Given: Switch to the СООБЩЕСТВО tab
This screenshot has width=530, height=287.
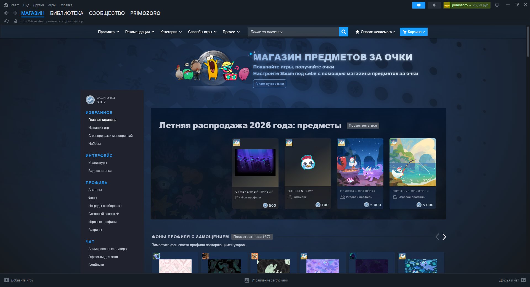Looking at the screenshot, I should coord(107,13).
